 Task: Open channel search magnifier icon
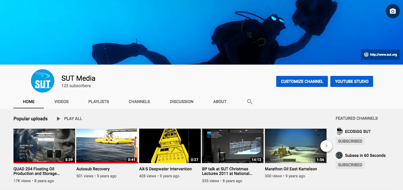[250, 101]
